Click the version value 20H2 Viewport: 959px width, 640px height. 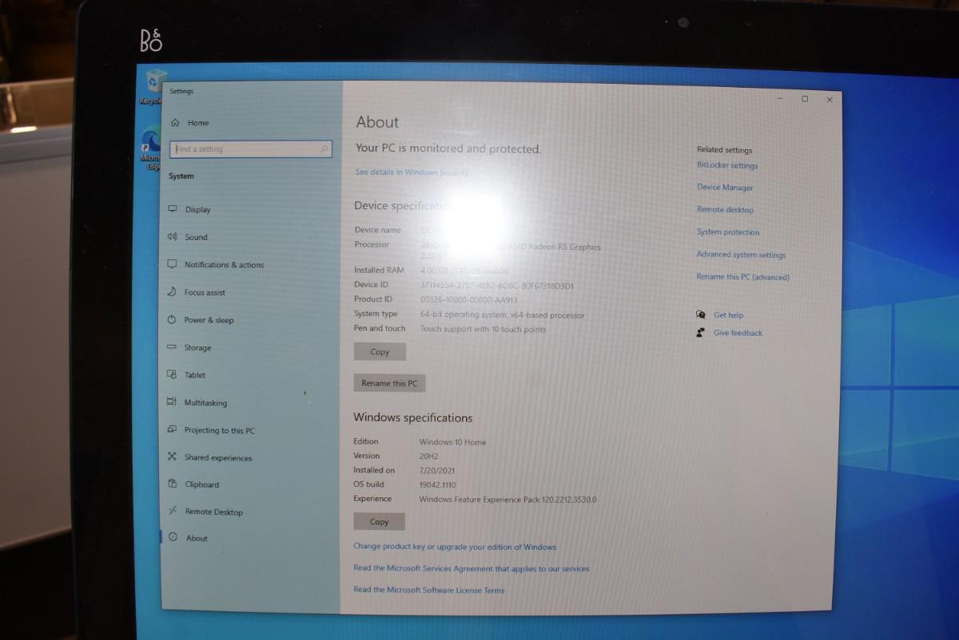[429, 456]
